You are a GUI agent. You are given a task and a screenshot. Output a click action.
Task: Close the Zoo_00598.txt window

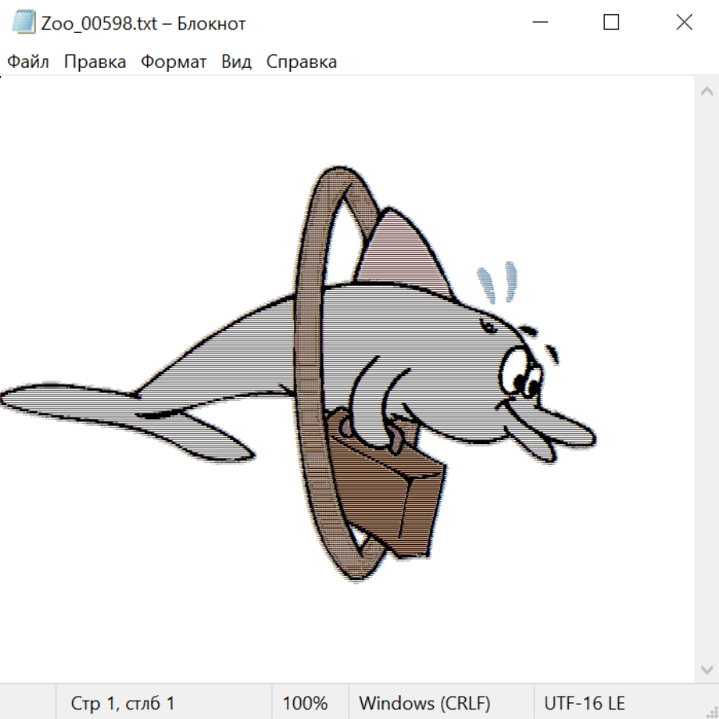(684, 22)
